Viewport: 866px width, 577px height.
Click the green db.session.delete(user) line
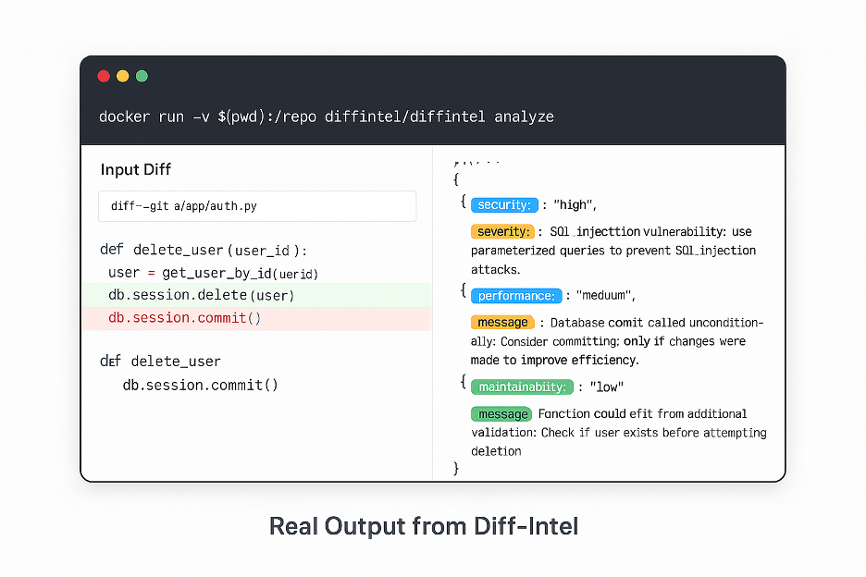point(257,295)
